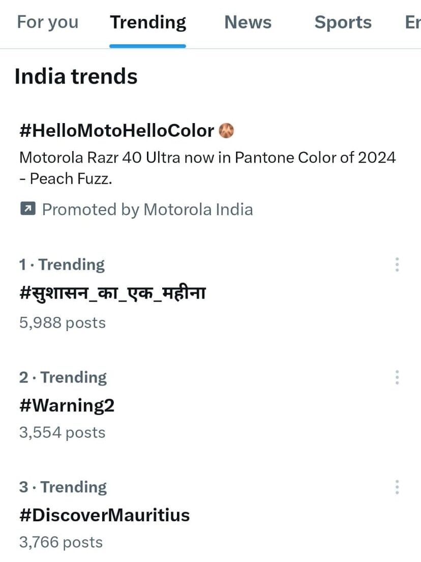Click the 3,554 posts count

tap(63, 433)
